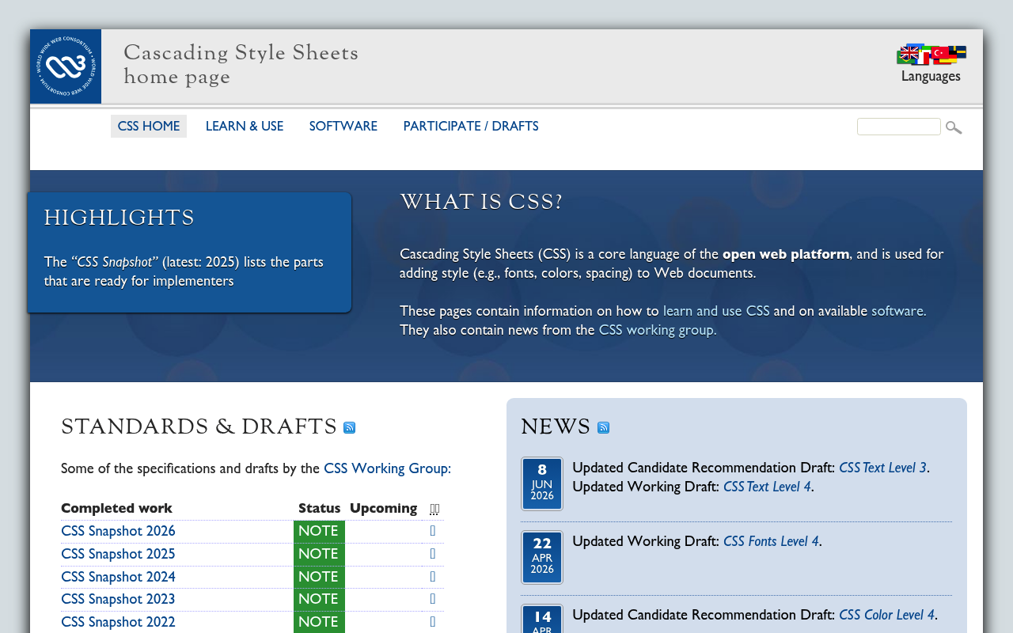Click the Languages label
The height and width of the screenshot is (633, 1013).
pos(931,76)
